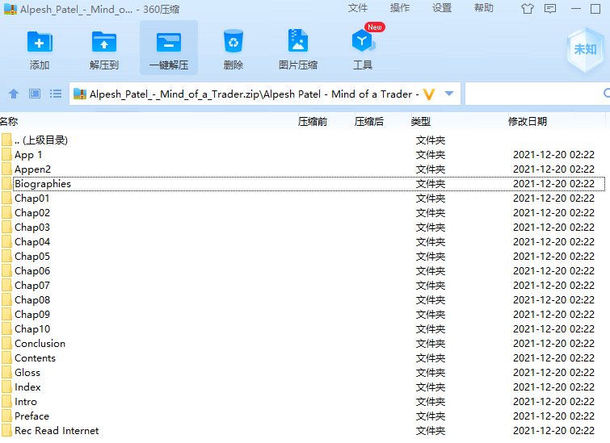Viewport: 610px width, 443px height.
Task: Sort by 压缩前 column header
Action: point(313,122)
